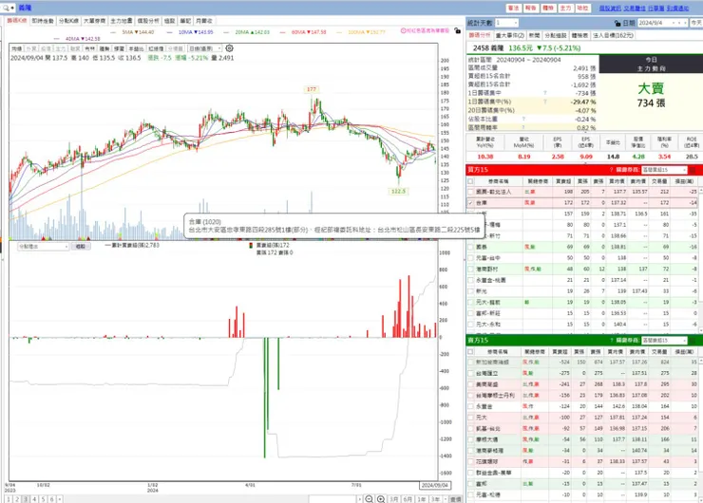The width and height of the screenshot is (703, 503).
Task: Check the 台灣匯立 seller checkbox
Action: 470,373
